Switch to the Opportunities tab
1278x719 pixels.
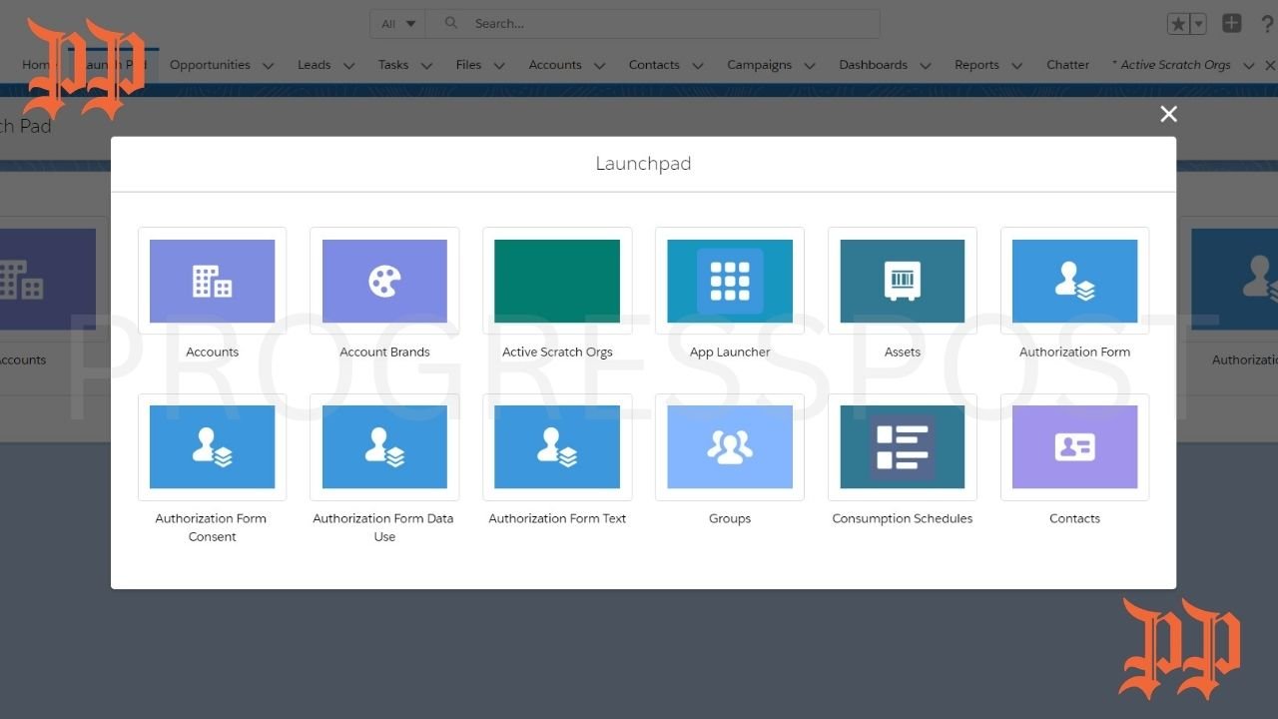(x=210, y=65)
